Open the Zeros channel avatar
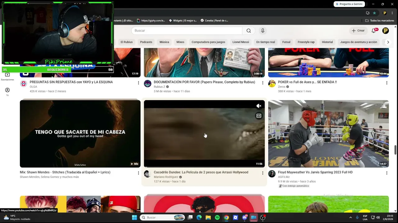 click(272, 84)
